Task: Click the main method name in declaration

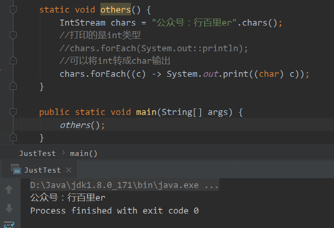Action: (x=146, y=112)
